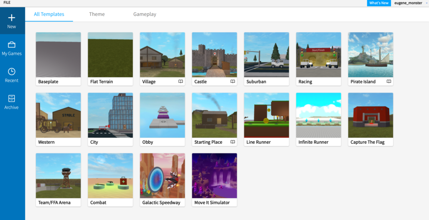The width and height of the screenshot is (429, 220).
Task: Choose the Obby template thumbnail
Action: click(x=162, y=115)
